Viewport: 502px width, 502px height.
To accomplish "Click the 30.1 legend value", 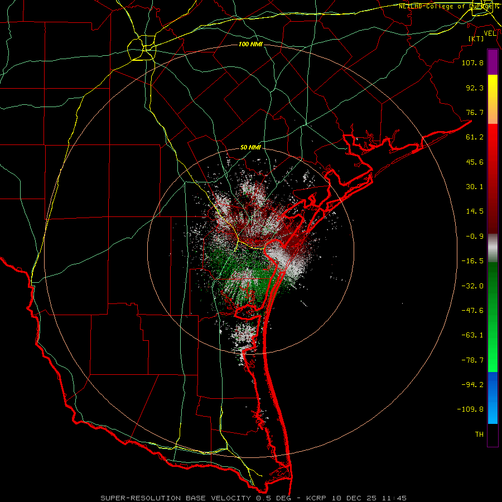I will 475,187.
